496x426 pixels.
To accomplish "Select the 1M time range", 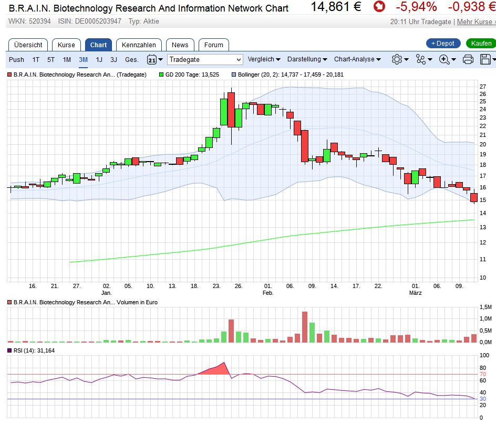I will pyautogui.click(x=67, y=60).
